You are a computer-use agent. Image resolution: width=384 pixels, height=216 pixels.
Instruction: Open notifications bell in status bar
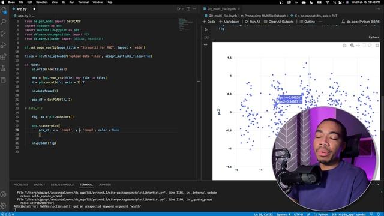[379, 214]
